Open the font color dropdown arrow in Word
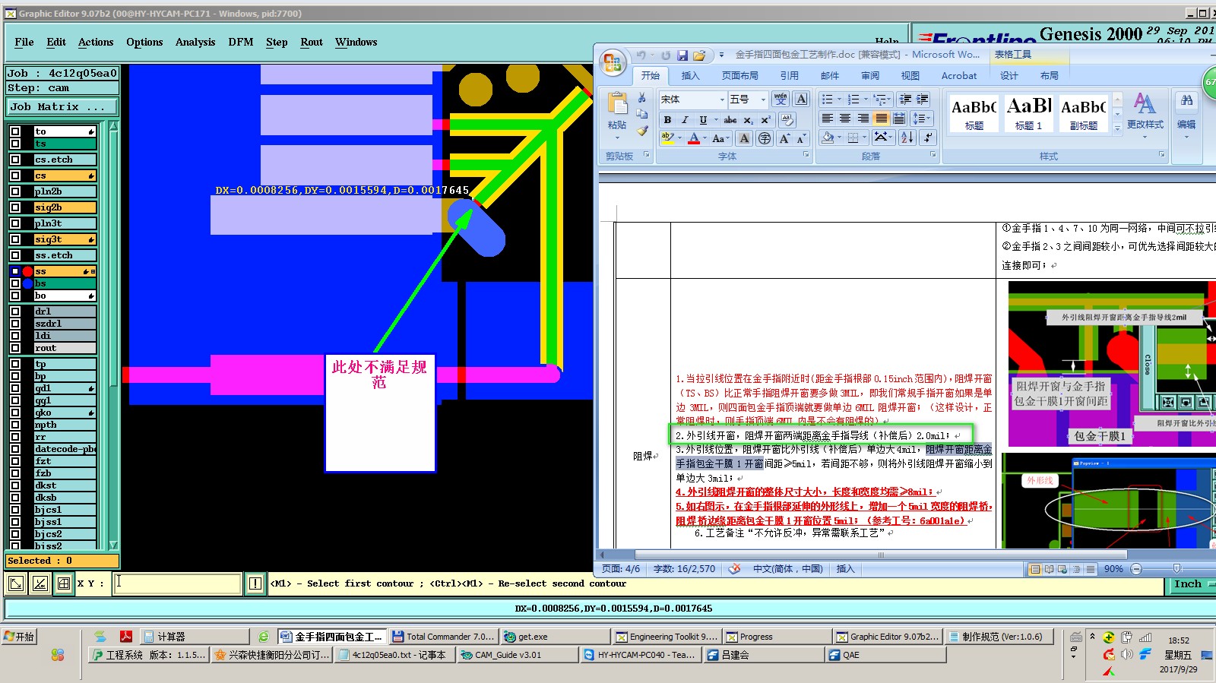 click(705, 138)
